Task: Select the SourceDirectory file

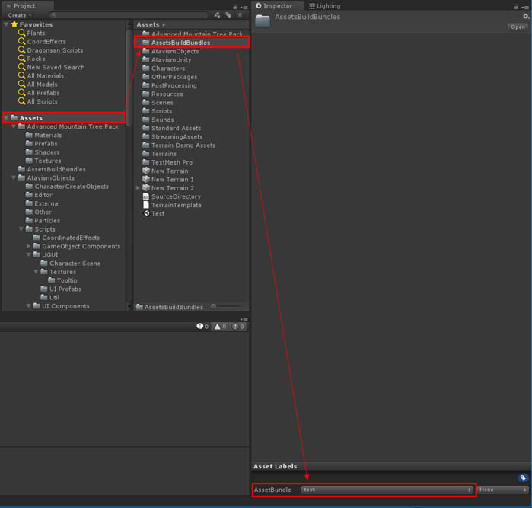Action: click(175, 196)
